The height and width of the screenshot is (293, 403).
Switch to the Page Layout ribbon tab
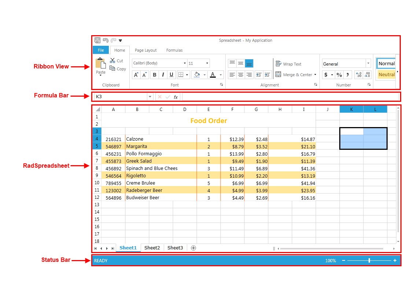point(145,50)
